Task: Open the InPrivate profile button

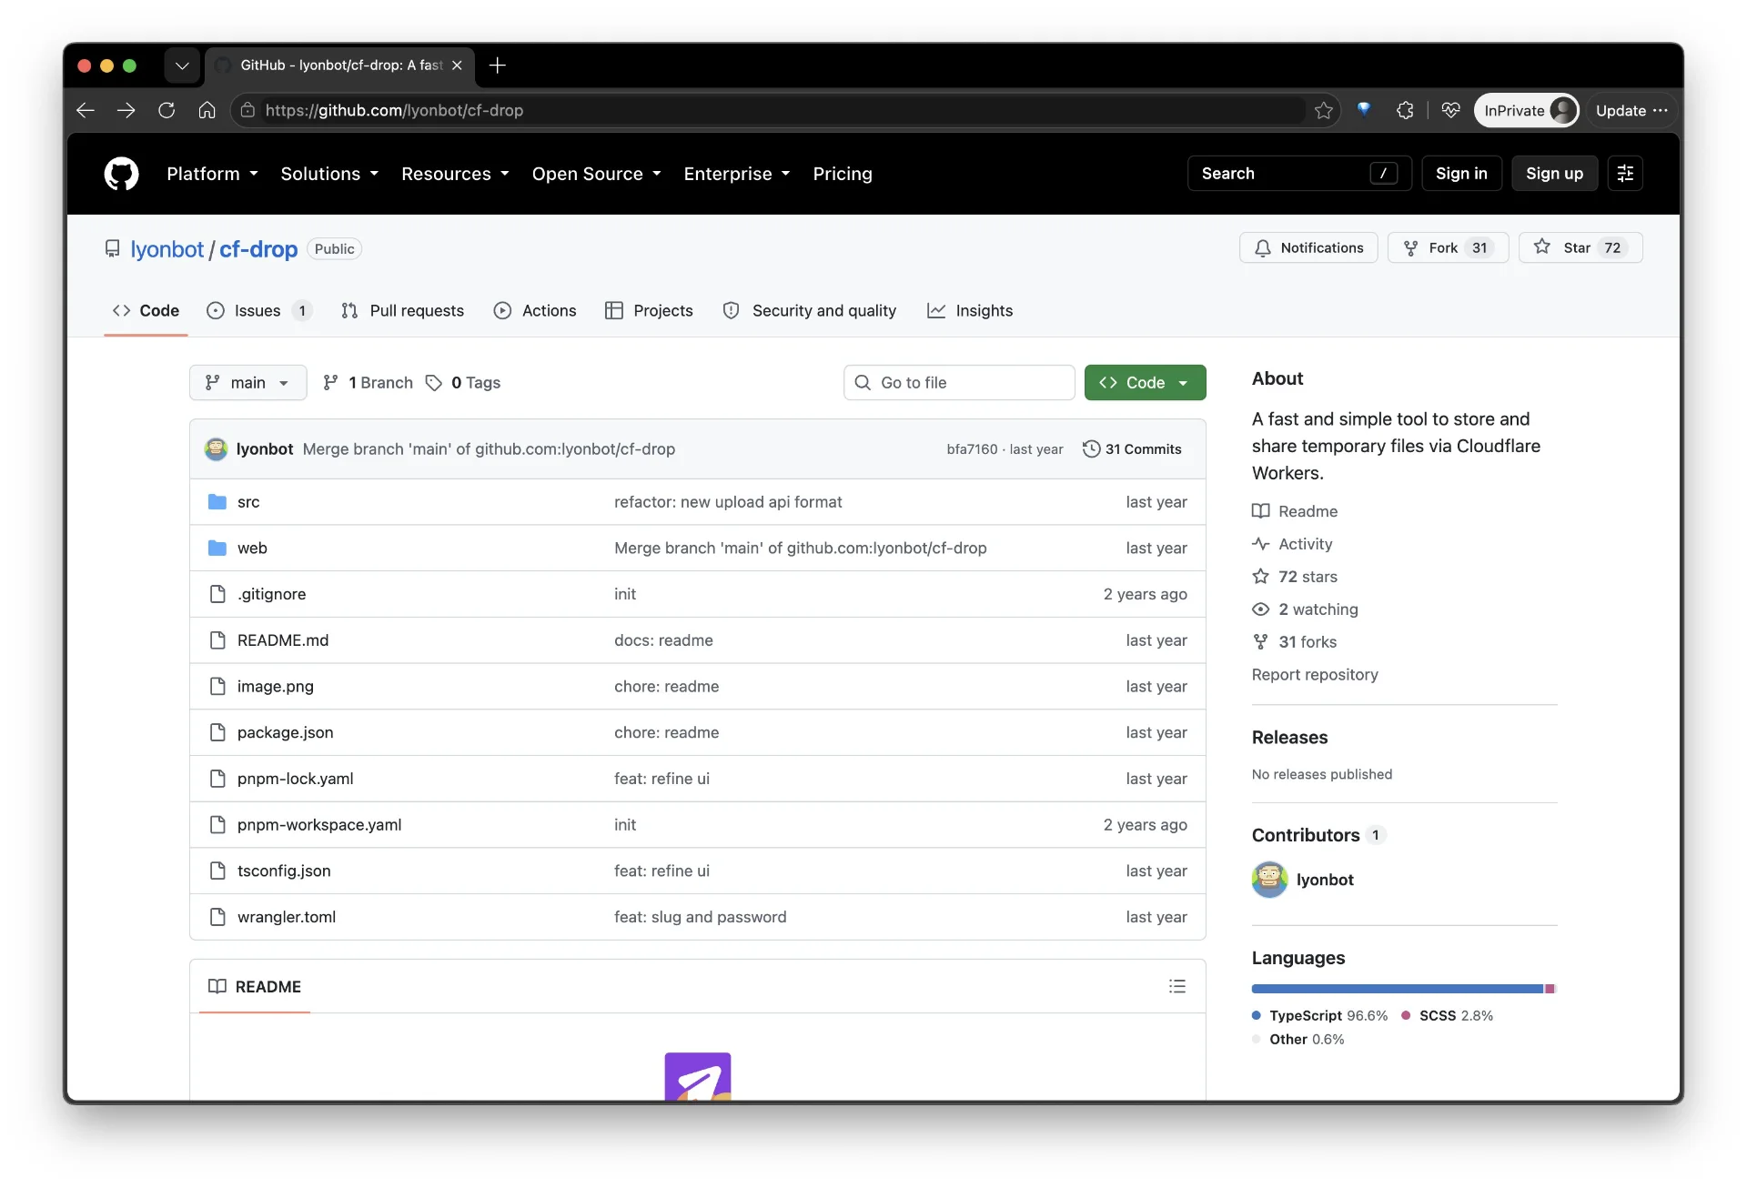Action: pos(1527,110)
